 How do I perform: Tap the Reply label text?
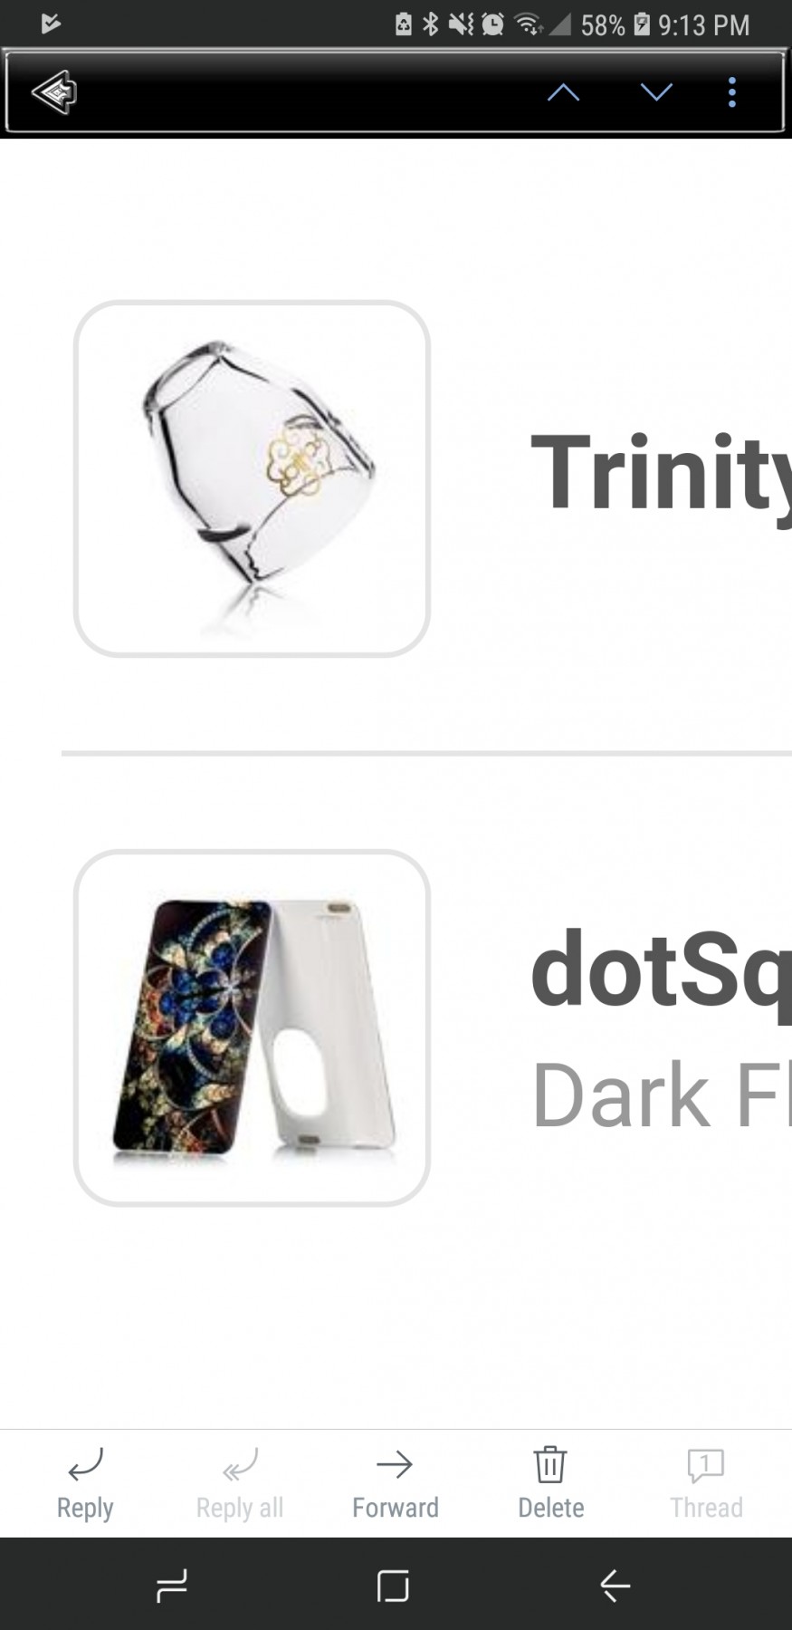(x=85, y=1508)
